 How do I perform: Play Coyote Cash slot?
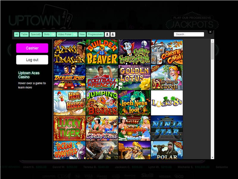[167, 52]
